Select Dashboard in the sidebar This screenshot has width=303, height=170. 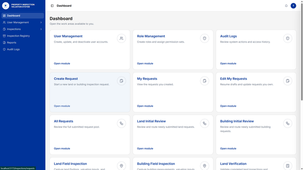(23, 16)
